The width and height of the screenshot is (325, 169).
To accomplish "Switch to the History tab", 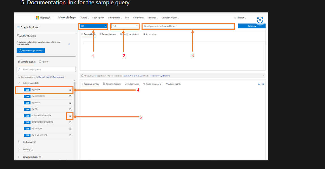I will [x=44, y=62].
